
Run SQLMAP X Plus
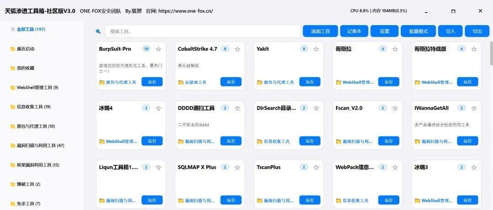point(231,200)
